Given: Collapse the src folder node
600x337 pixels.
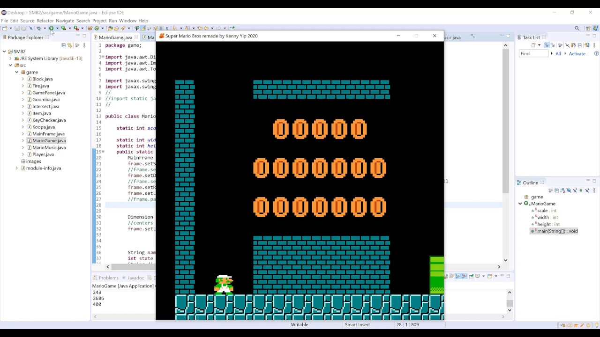Looking at the screenshot, I should (x=10, y=65).
